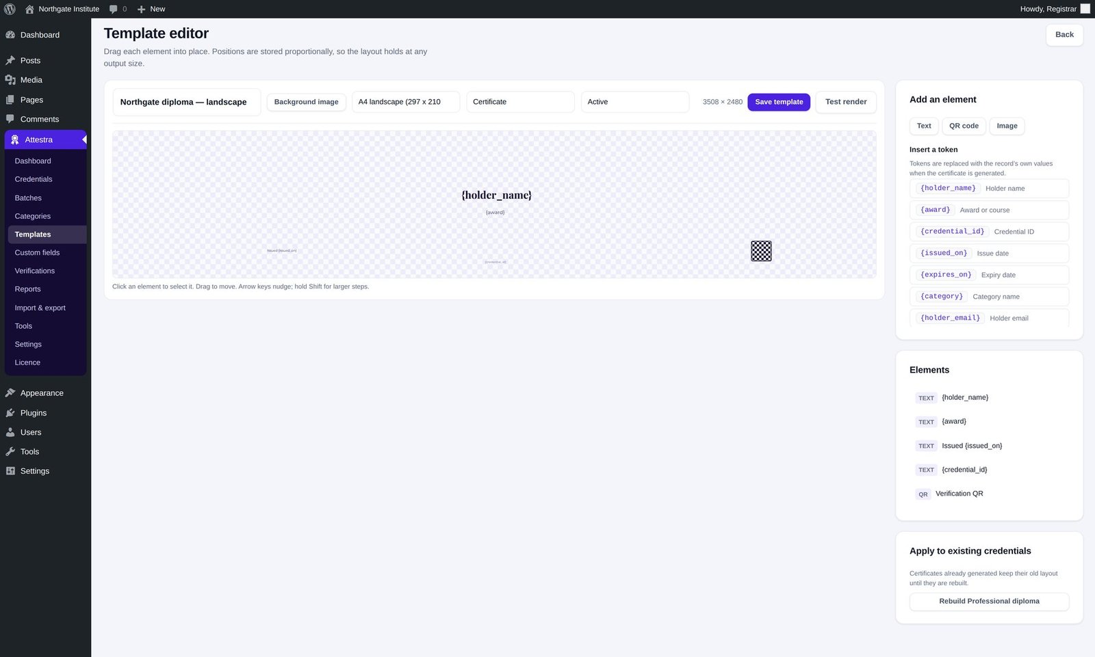This screenshot has height=657, width=1095.
Task: Click the Plugins plug icon
Action: coord(10,413)
